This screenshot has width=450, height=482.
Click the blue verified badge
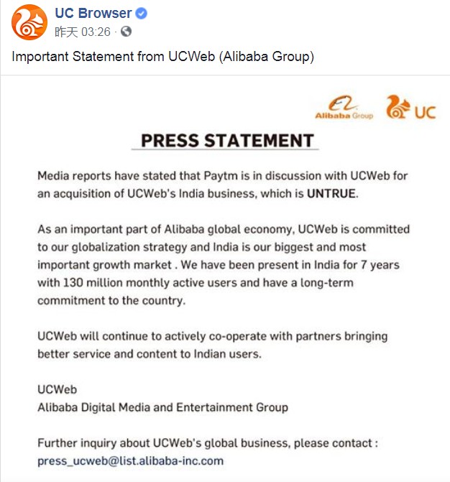pyautogui.click(x=142, y=14)
